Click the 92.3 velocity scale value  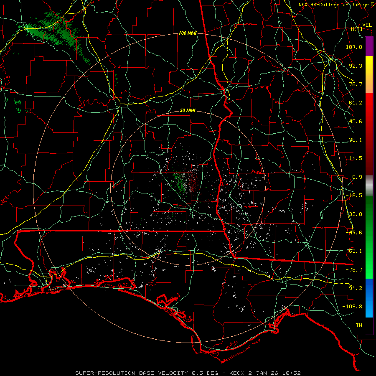[x=356, y=66]
